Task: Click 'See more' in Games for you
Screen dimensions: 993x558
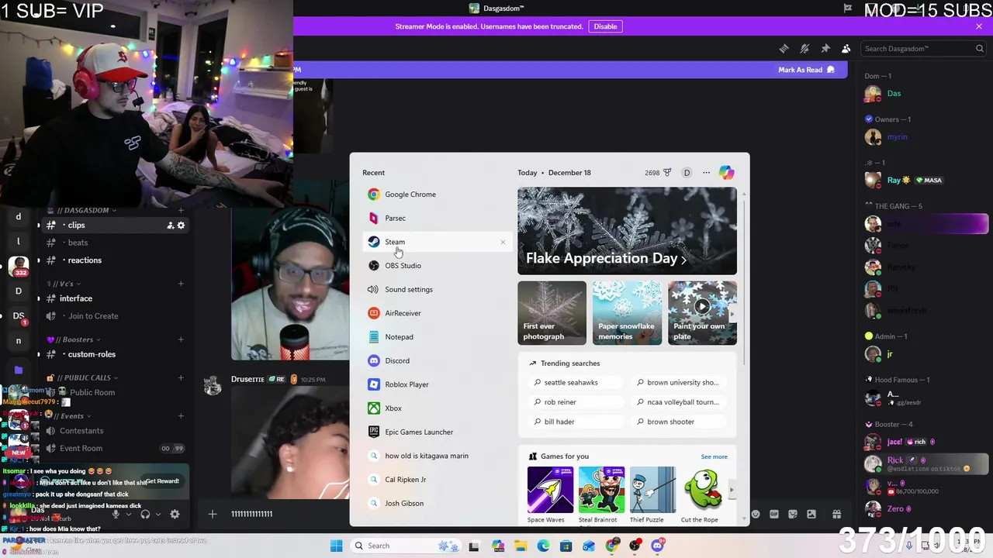Action: point(714,456)
